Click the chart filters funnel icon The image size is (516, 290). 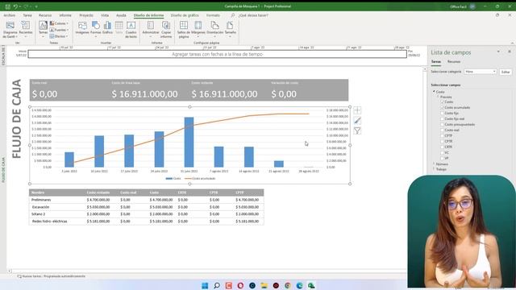pyautogui.click(x=357, y=130)
